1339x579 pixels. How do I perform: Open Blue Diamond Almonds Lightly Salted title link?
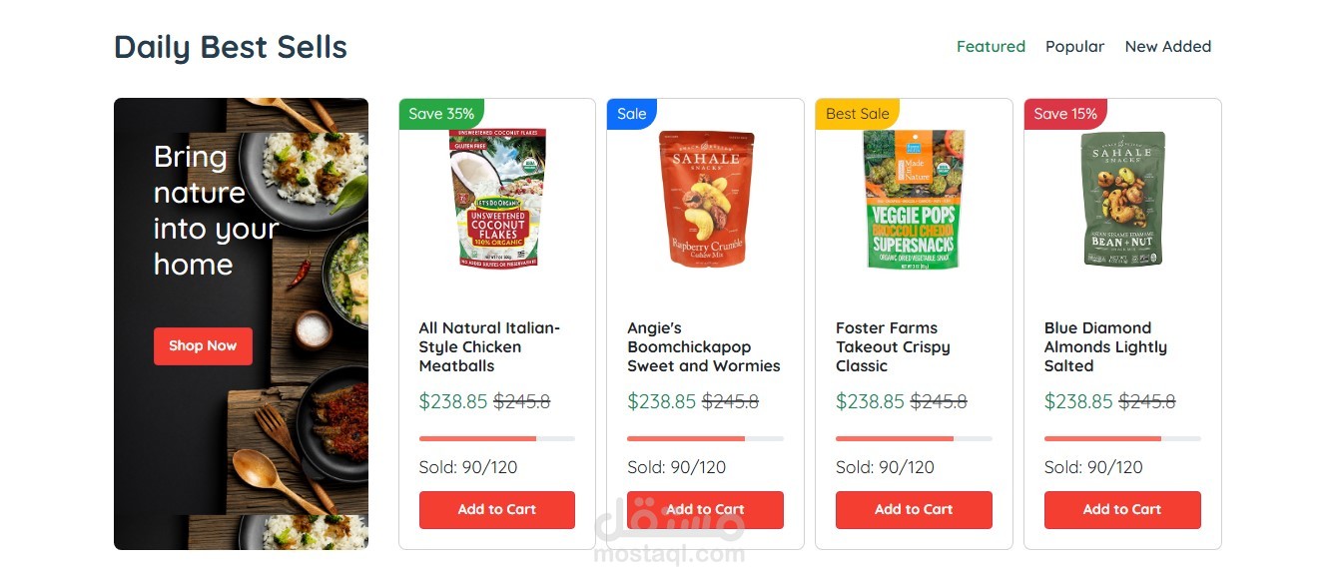[x=1105, y=346]
